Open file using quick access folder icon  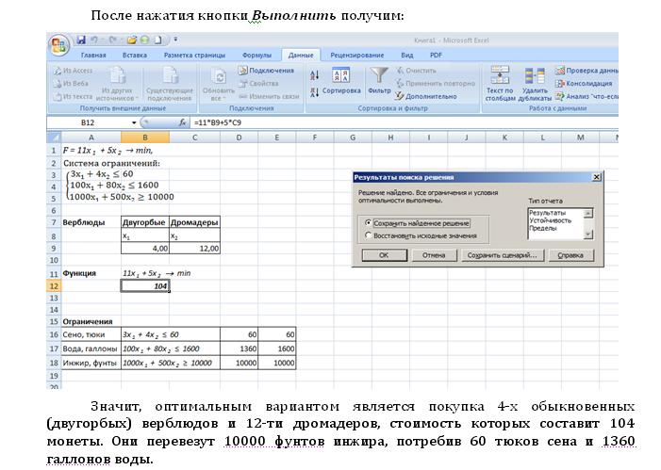pyautogui.click(x=132, y=40)
